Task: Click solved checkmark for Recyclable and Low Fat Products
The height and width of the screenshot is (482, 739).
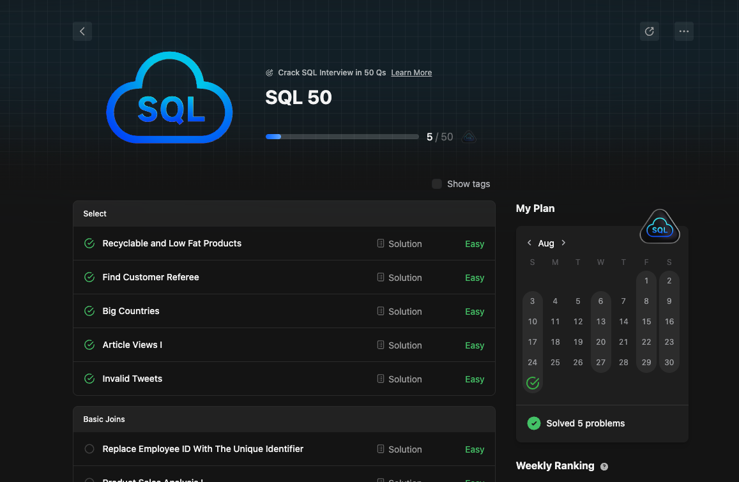Action: pos(89,243)
